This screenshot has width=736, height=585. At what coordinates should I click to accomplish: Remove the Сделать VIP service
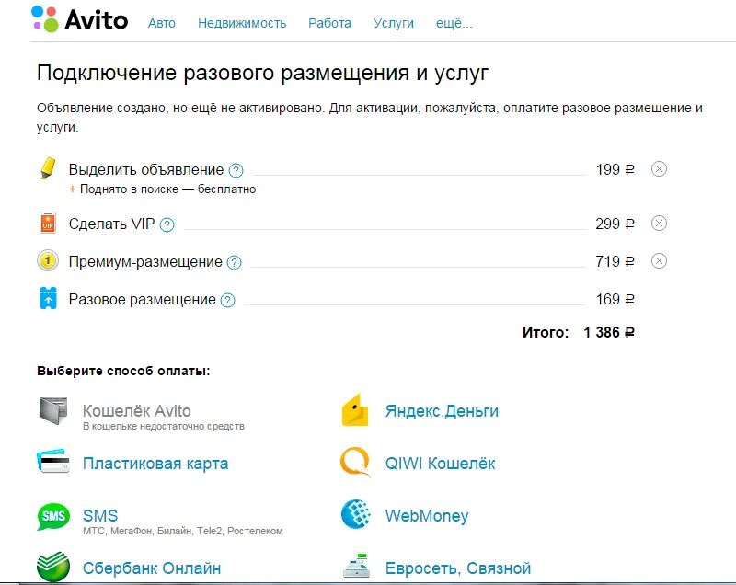coord(659,223)
